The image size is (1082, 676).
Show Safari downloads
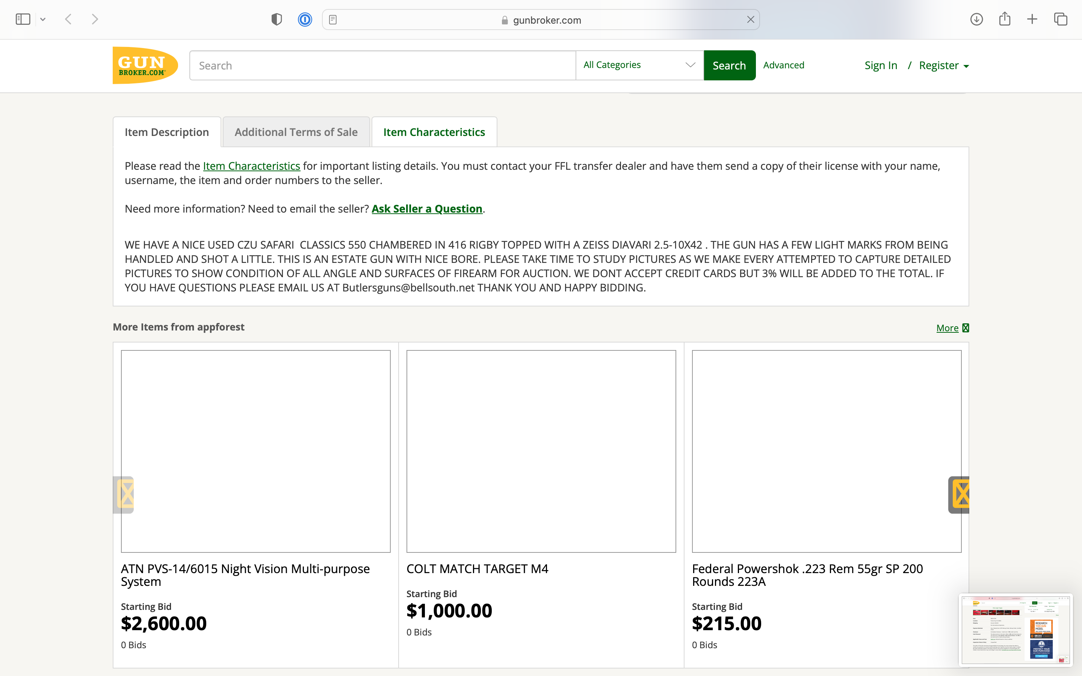[976, 19]
